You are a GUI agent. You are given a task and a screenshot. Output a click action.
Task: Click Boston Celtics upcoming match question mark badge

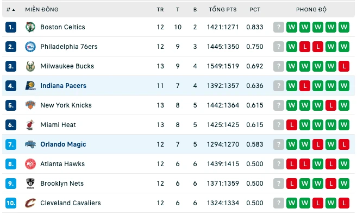tap(278, 27)
